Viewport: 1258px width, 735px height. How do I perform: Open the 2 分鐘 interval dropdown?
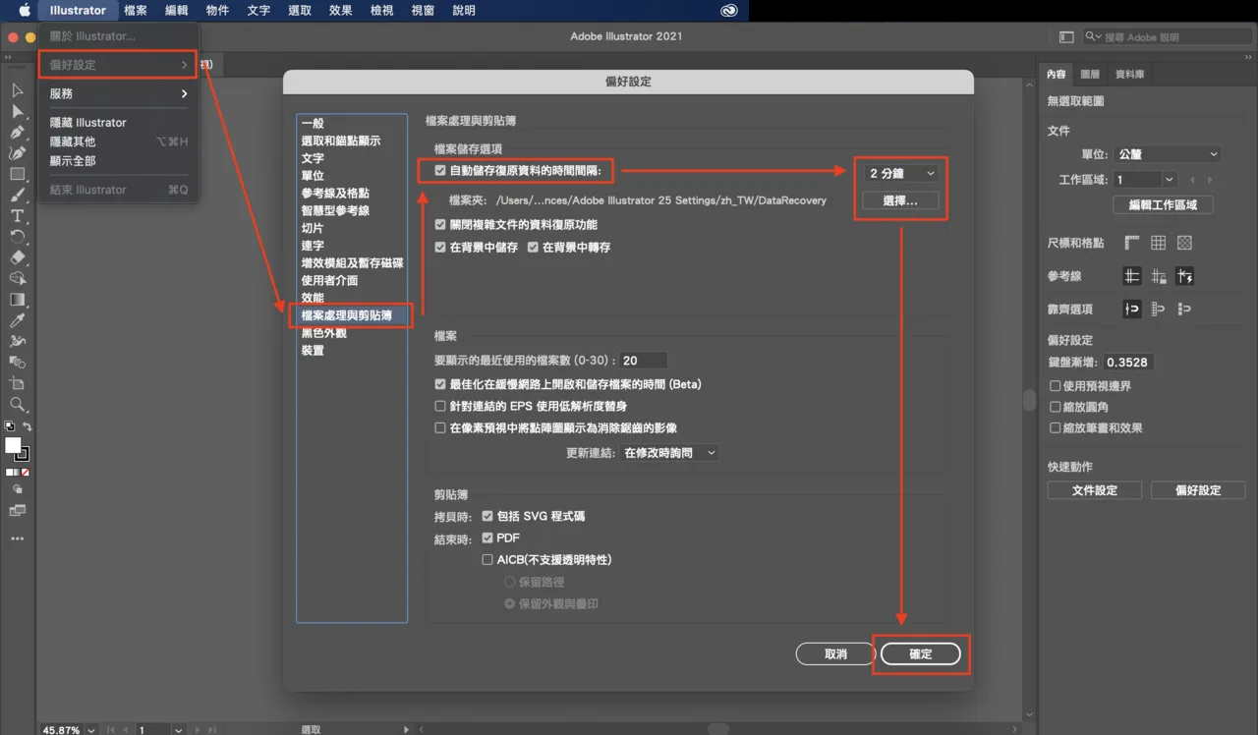tap(901, 173)
